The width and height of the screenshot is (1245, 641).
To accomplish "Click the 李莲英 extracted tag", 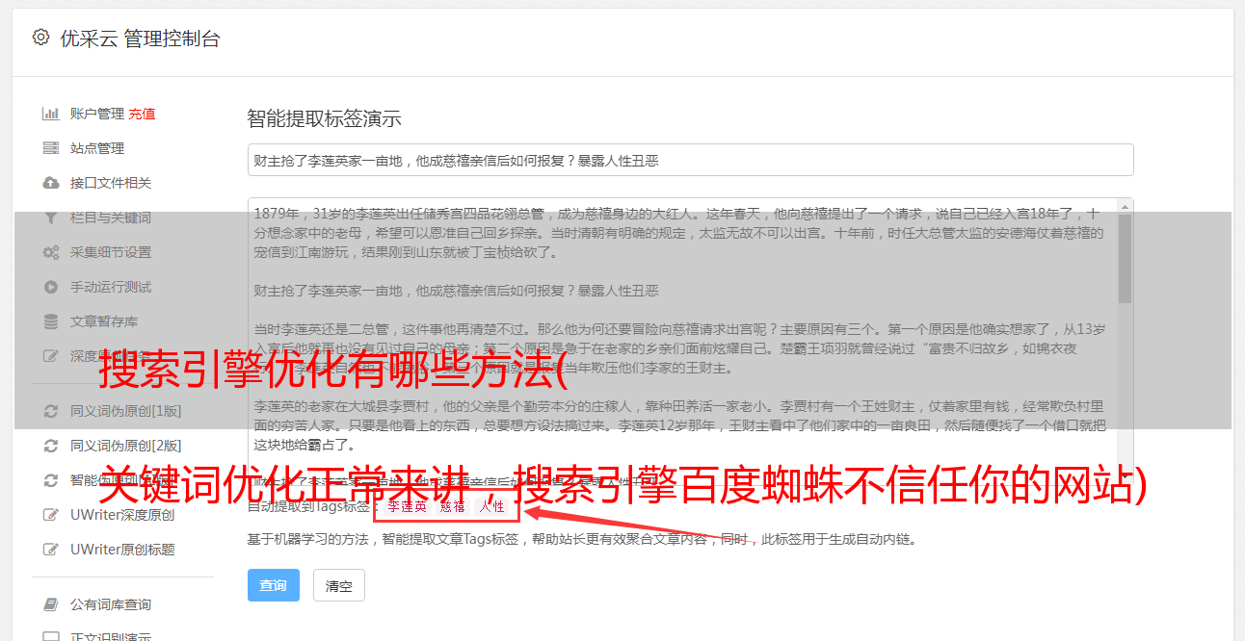I will point(408,506).
